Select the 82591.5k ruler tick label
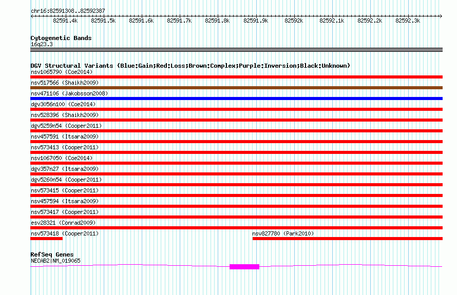The image size is (457, 295). 103,21
